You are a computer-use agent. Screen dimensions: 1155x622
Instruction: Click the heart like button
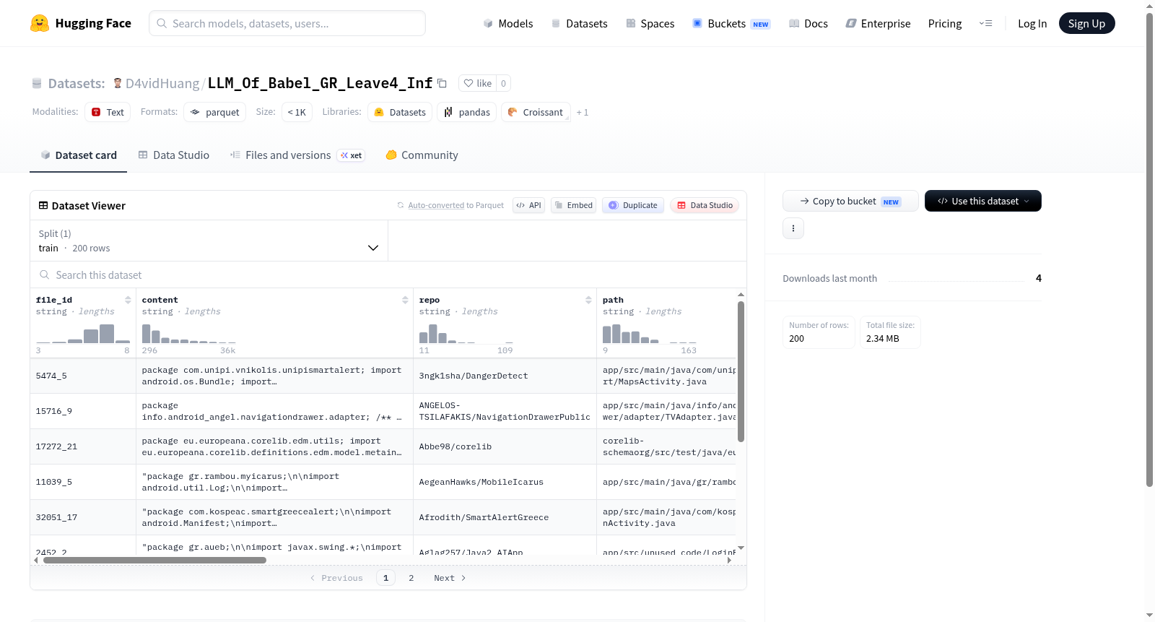477,83
